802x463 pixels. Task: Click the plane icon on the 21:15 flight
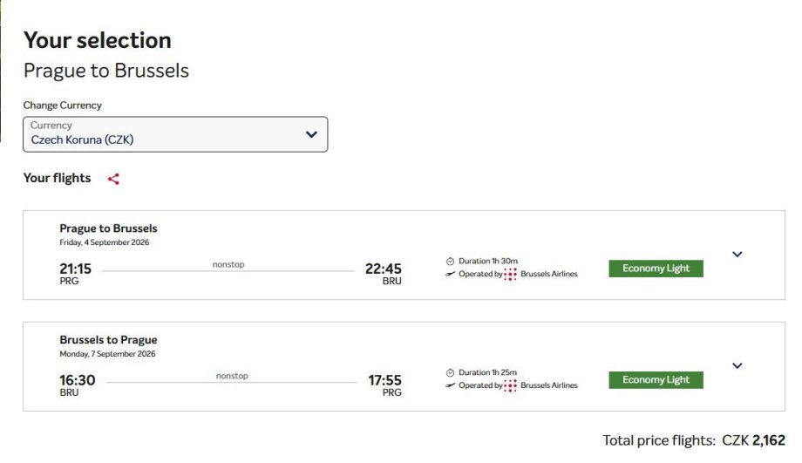pos(450,274)
